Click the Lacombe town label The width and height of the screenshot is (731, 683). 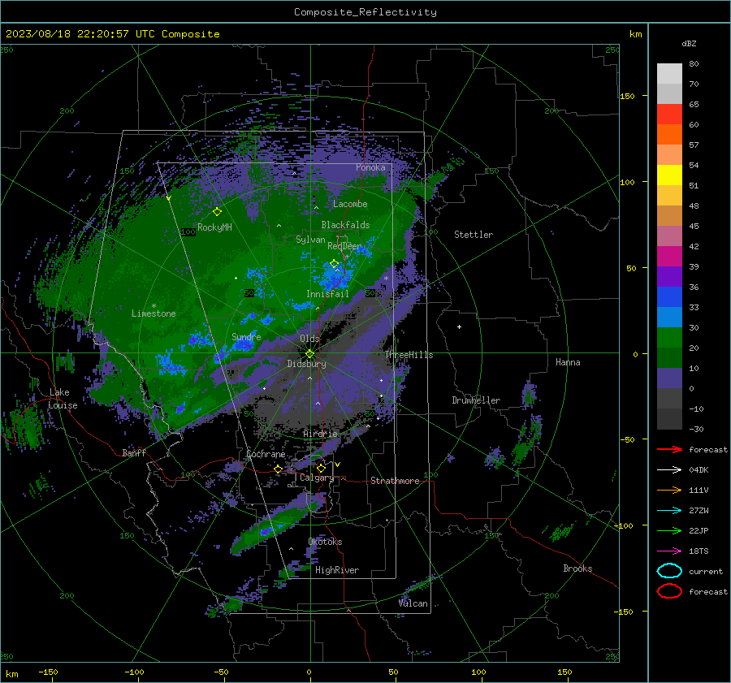pyautogui.click(x=350, y=204)
